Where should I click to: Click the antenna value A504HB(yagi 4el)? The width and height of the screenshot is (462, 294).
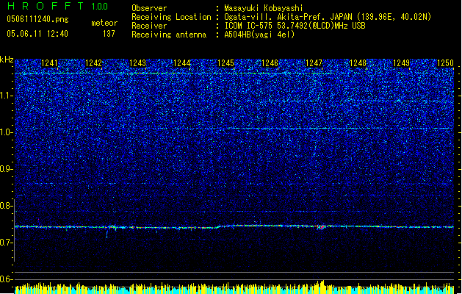click(259, 35)
